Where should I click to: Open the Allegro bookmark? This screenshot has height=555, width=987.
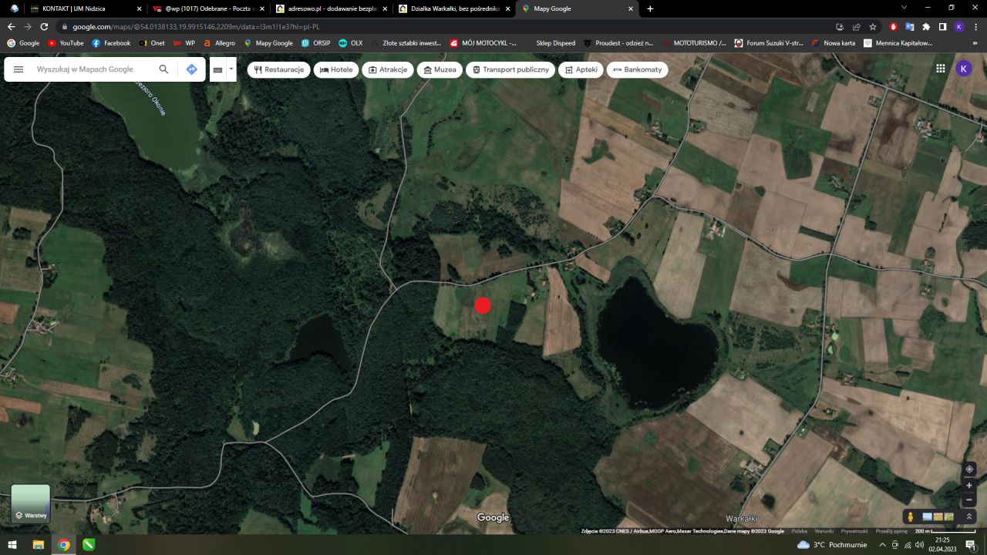point(219,43)
